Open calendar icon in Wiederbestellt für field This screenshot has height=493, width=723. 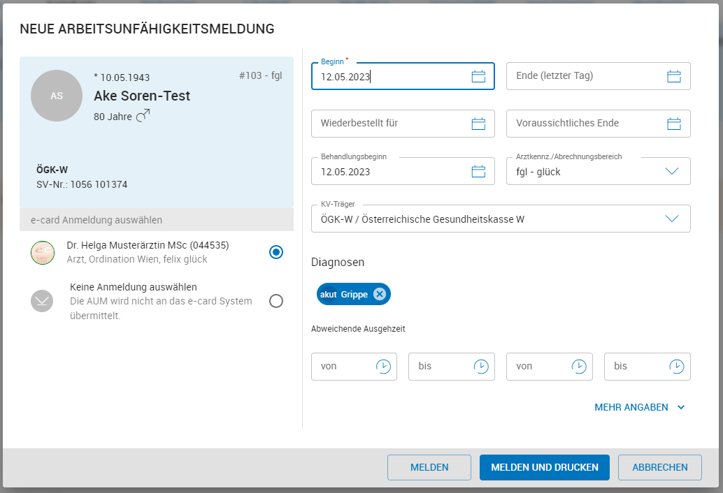pyautogui.click(x=478, y=124)
